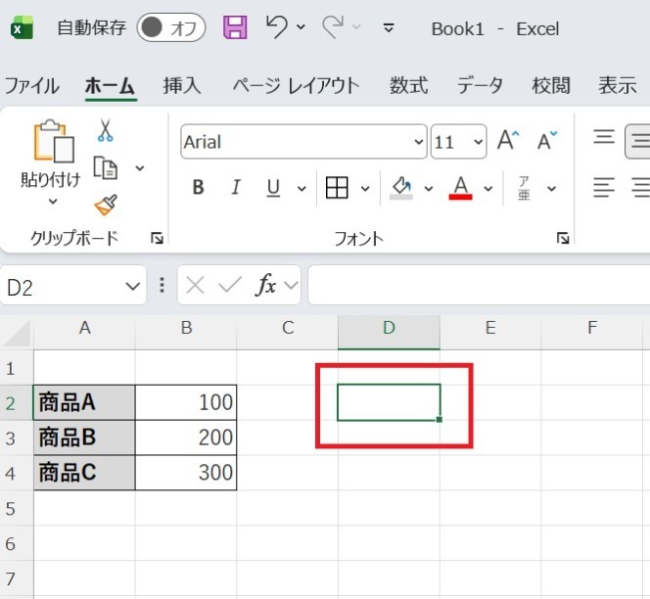
Task: Click the Insert Function fx button
Action: (265, 285)
